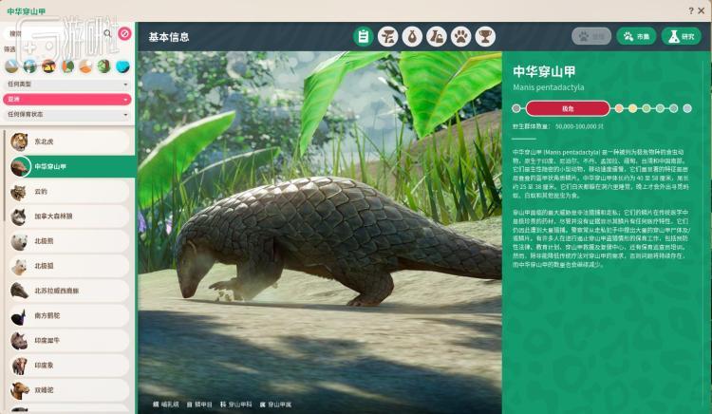
Task: Click the last grey status dot
Action: click(x=687, y=108)
